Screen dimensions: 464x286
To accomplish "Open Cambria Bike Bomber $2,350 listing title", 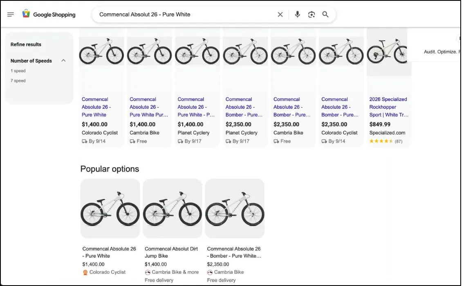I will (x=292, y=107).
